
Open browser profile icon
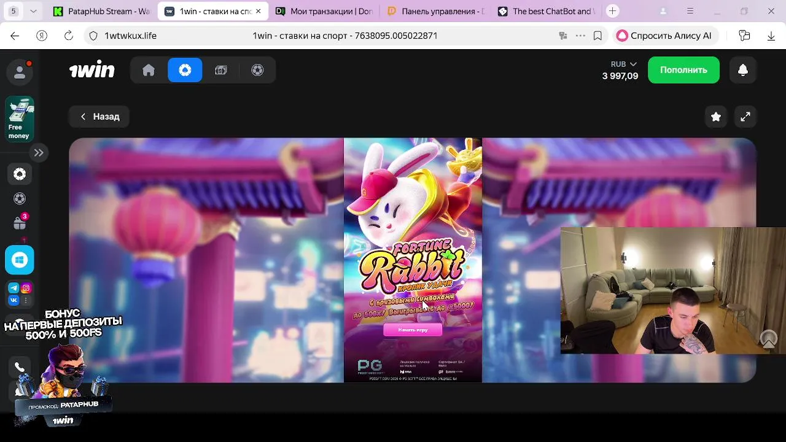pyautogui.click(x=663, y=11)
